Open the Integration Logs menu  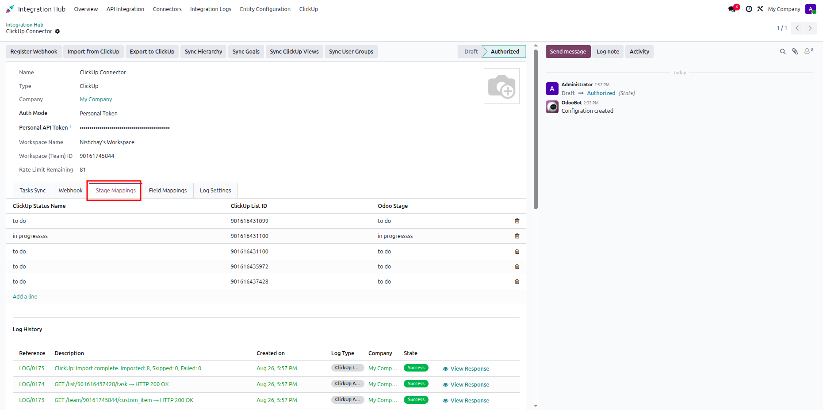(211, 9)
